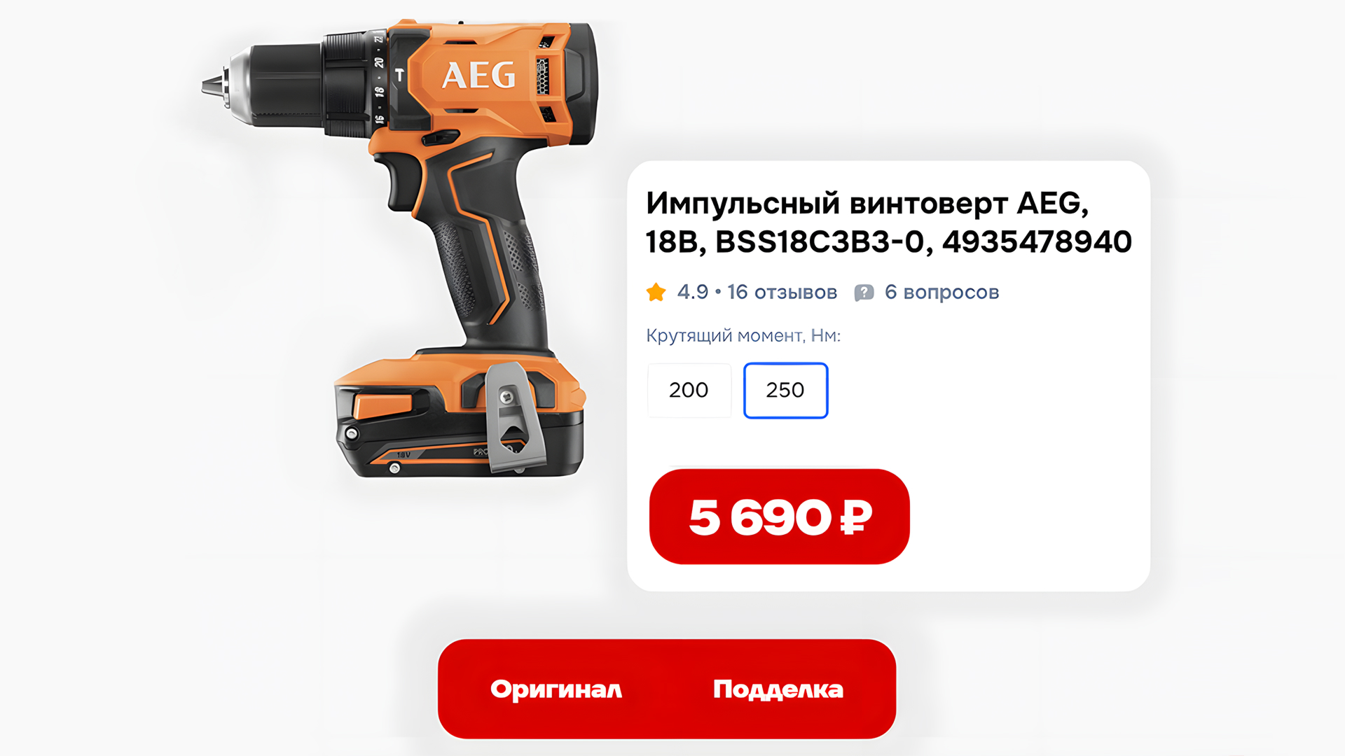This screenshot has width=1345, height=756.
Task: Click the metal belt clip on battery
Action: tap(516, 416)
